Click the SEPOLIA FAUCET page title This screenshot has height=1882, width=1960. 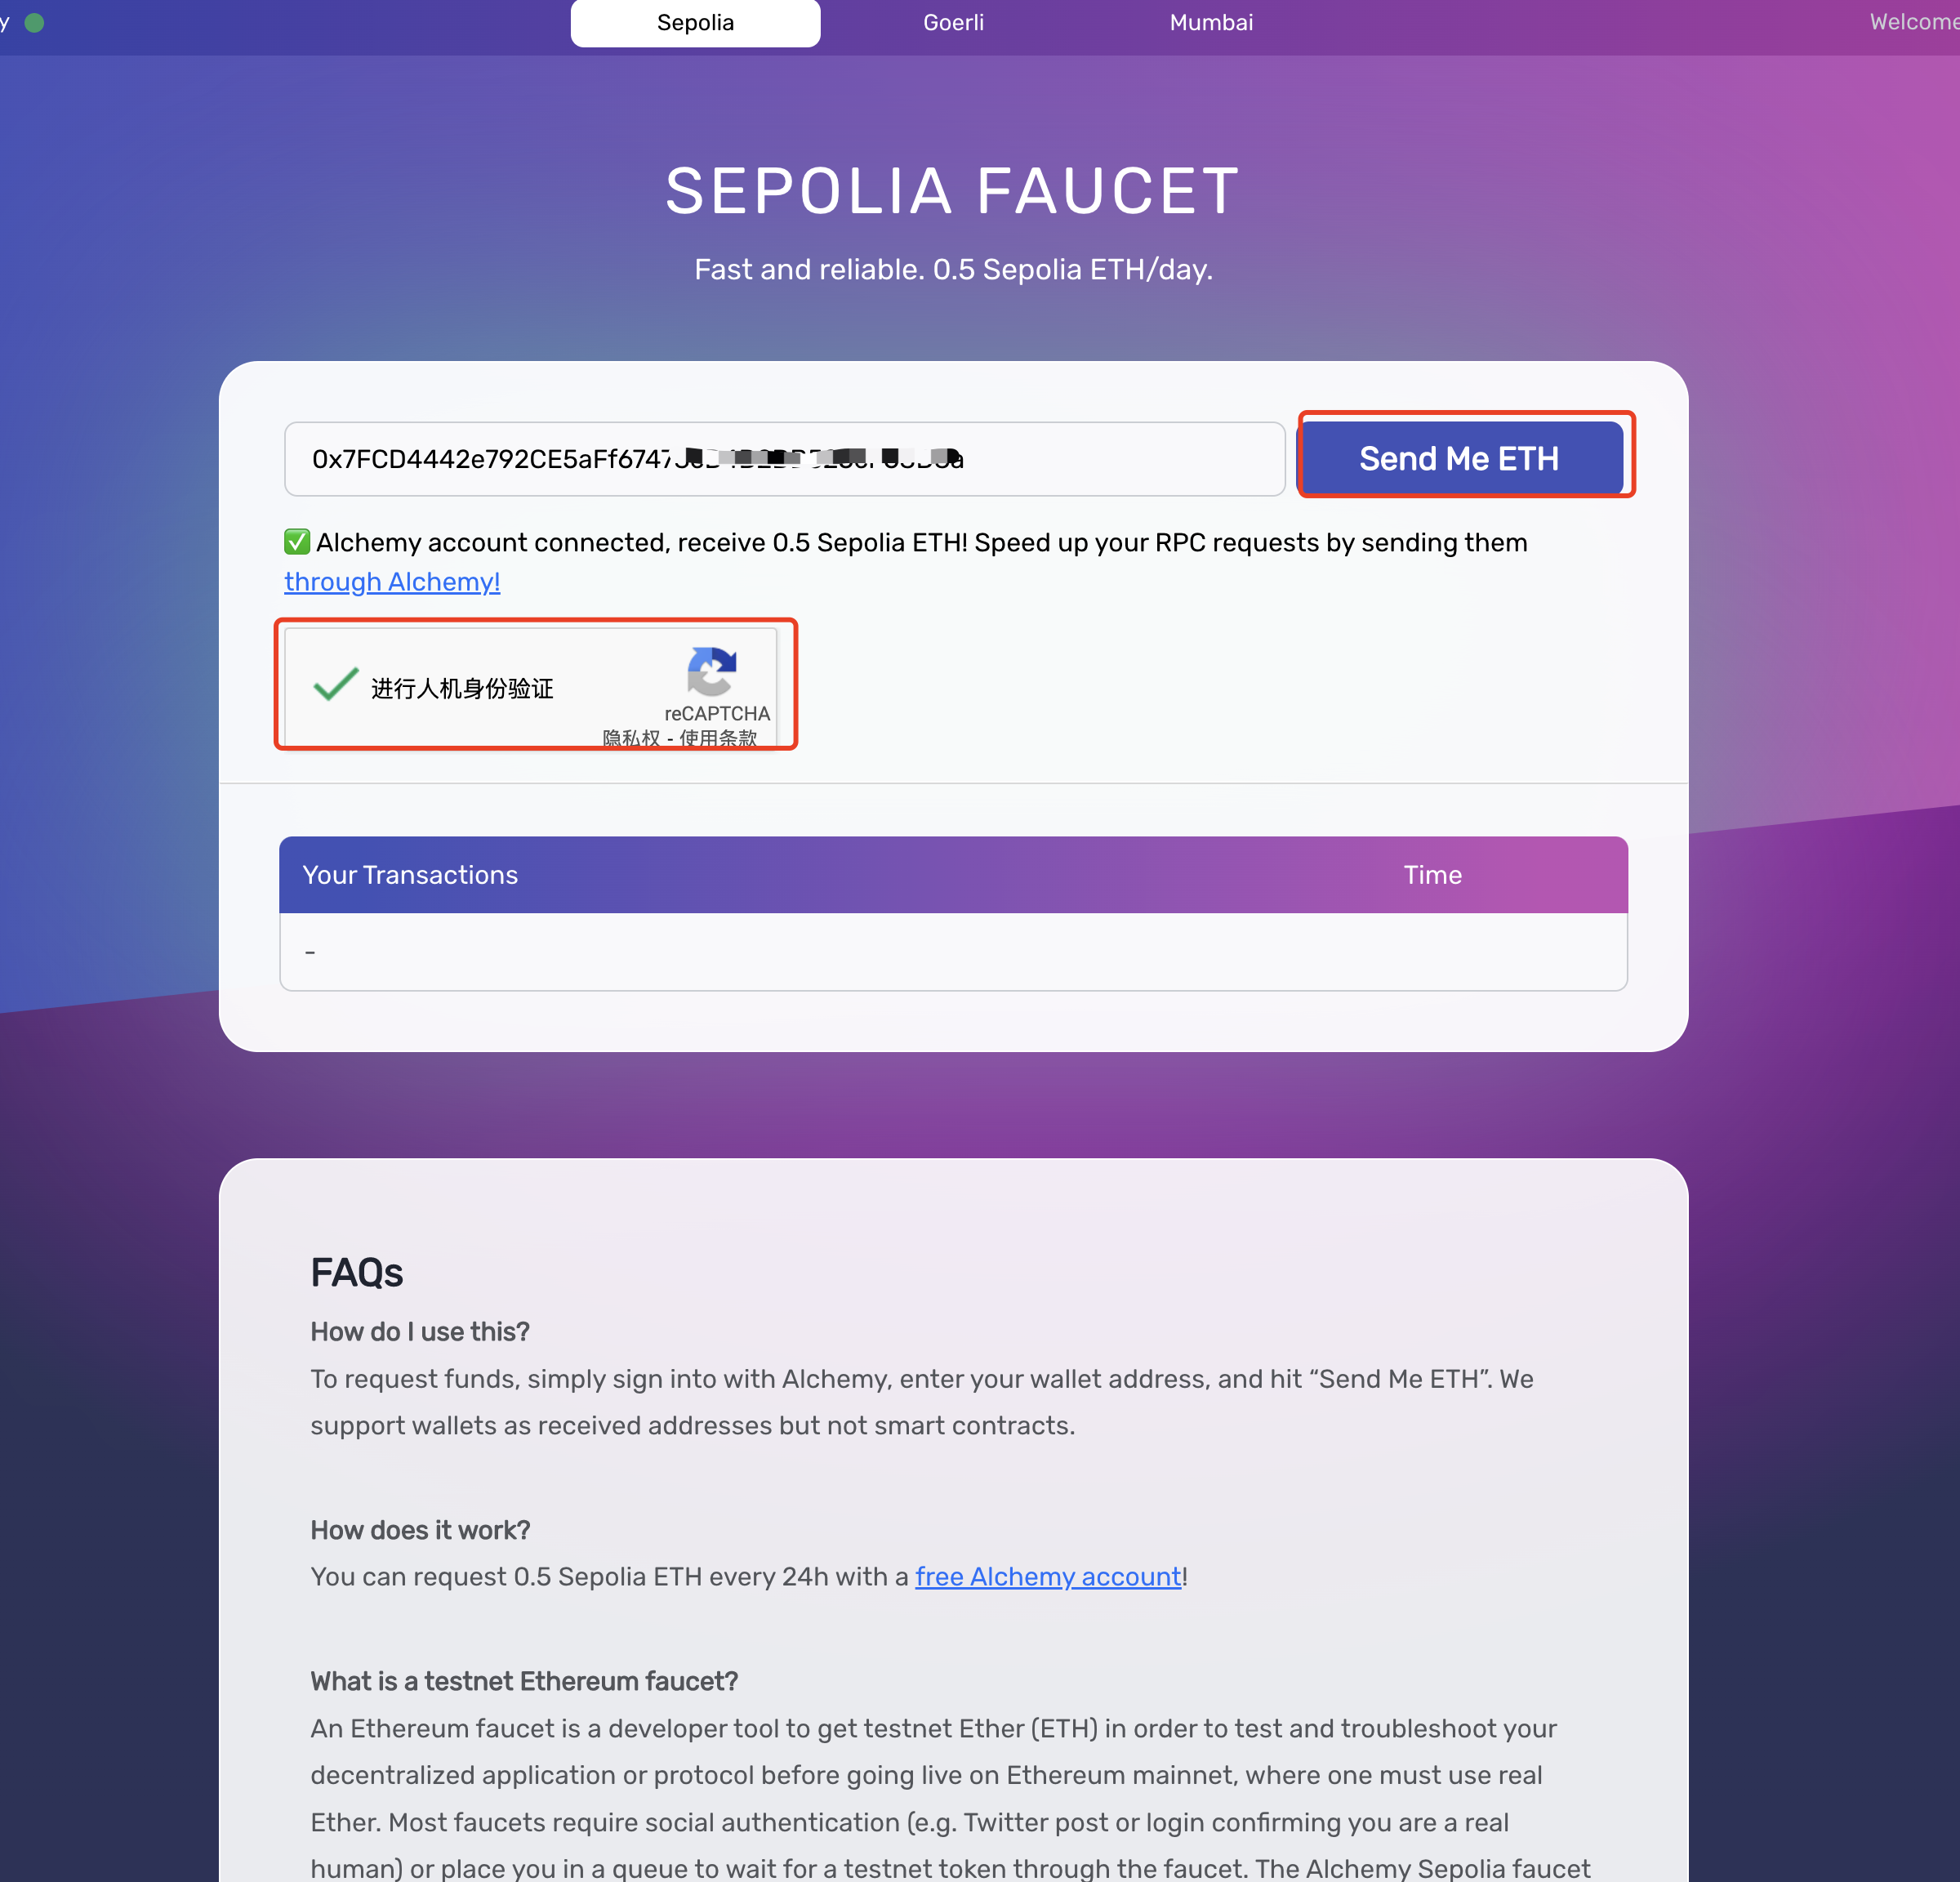point(952,191)
